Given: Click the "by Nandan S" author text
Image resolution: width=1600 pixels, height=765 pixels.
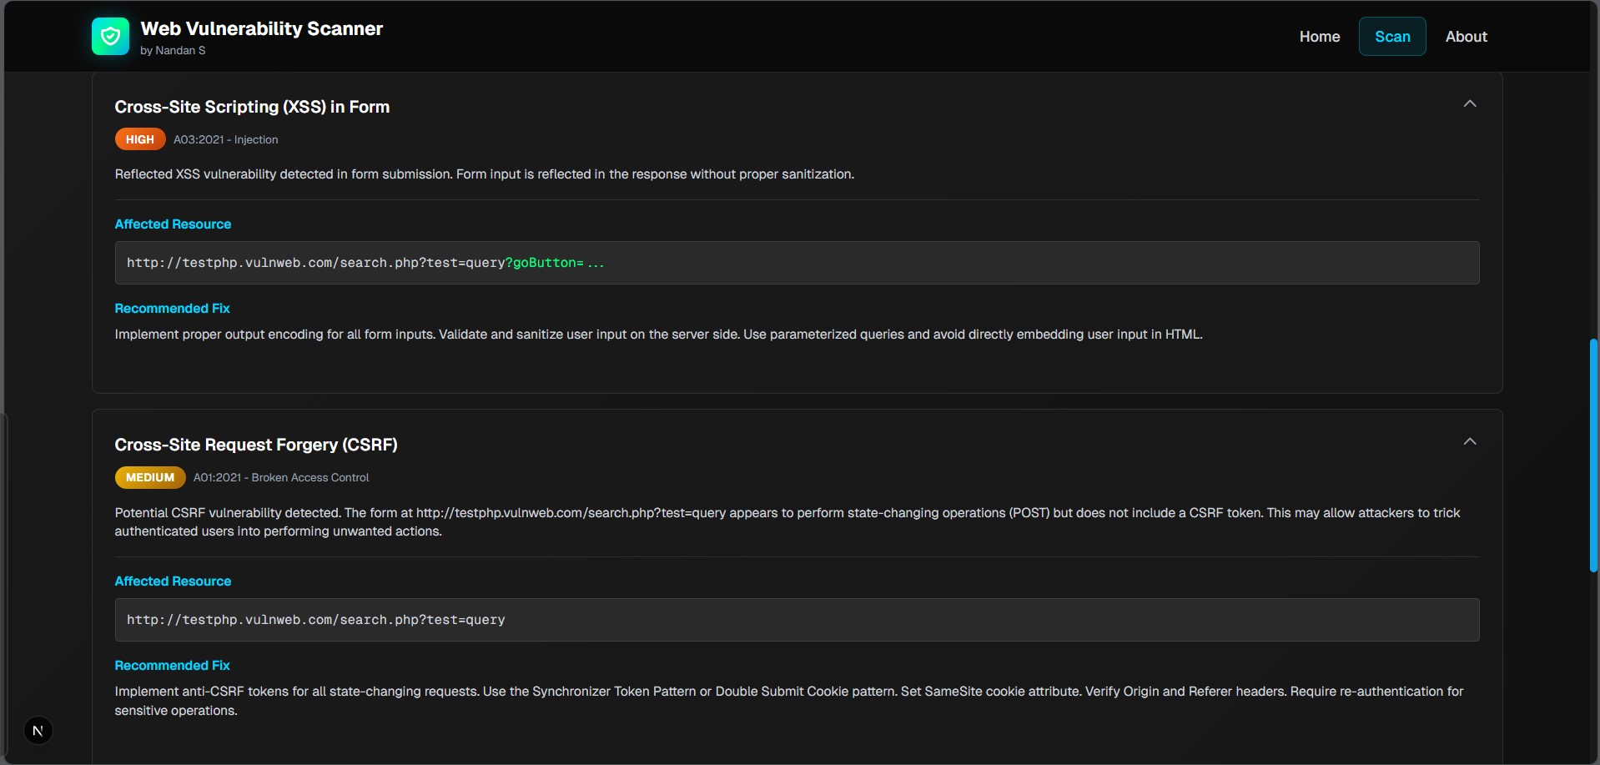Looking at the screenshot, I should coord(173,50).
